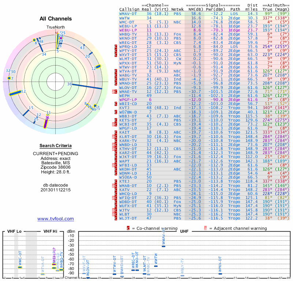Viewport: 293px width, 281px height.
Task: Click the purple WPGF-LP callsign
Action: (128, 100)
